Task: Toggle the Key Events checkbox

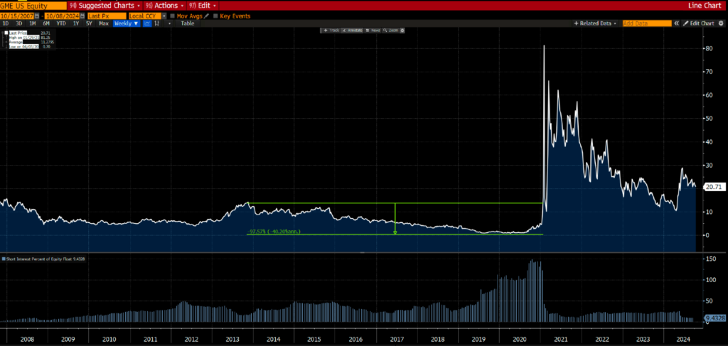Action: tap(215, 15)
